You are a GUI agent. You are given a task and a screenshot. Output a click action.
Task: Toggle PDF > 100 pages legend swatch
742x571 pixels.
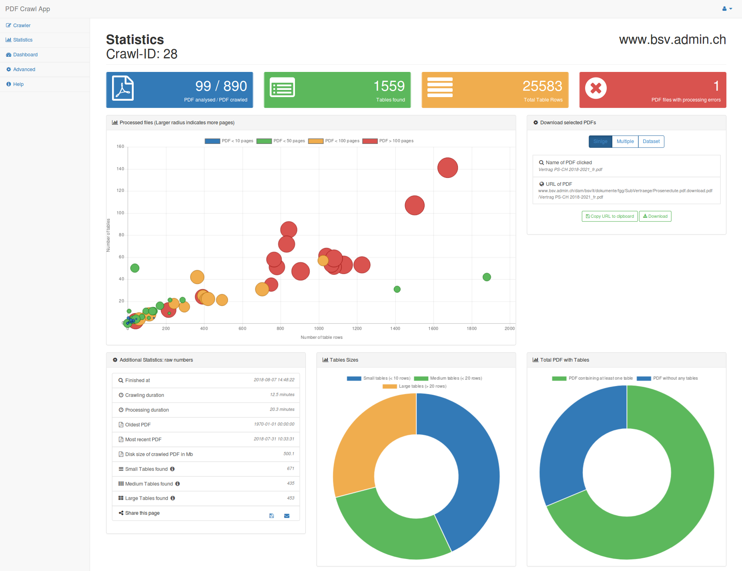[x=370, y=141]
